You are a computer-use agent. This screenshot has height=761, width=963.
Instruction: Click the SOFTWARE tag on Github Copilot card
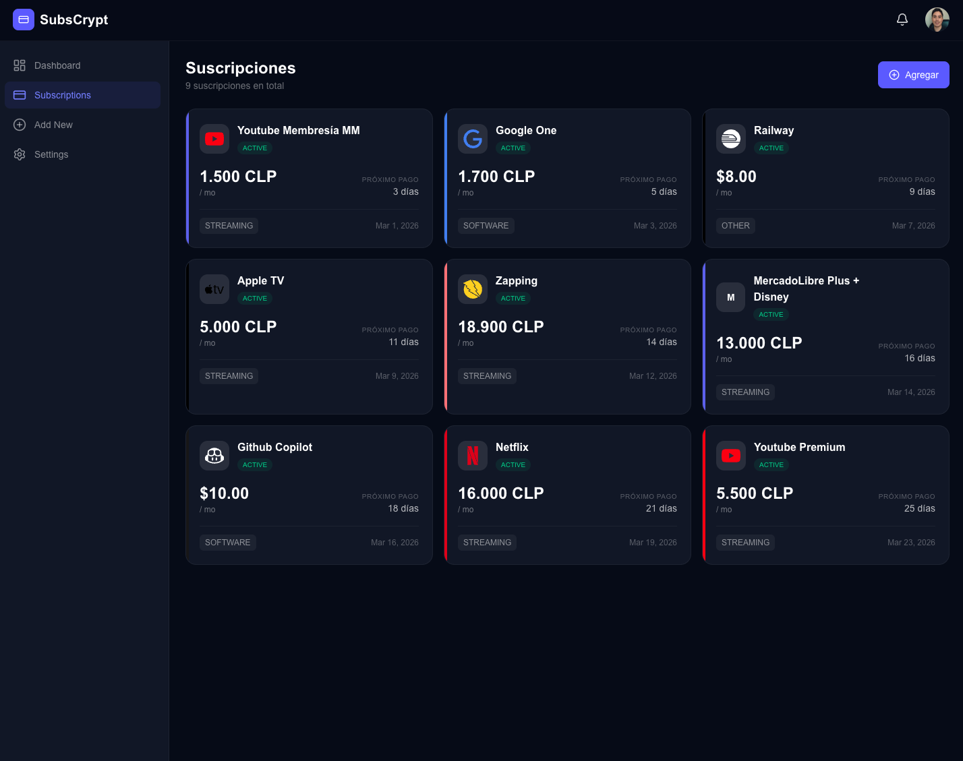[x=227, y=543]
